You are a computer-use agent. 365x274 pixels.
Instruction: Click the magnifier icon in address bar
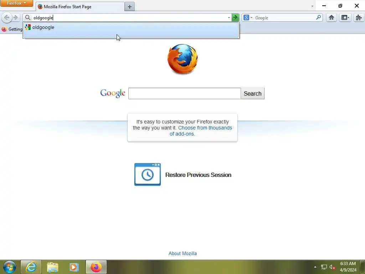(x=28, y=17)
